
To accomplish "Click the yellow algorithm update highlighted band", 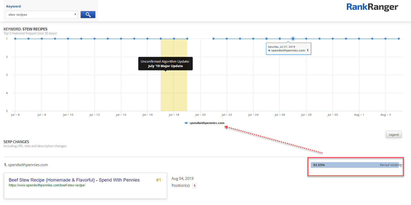I will [x=174, y=92].
